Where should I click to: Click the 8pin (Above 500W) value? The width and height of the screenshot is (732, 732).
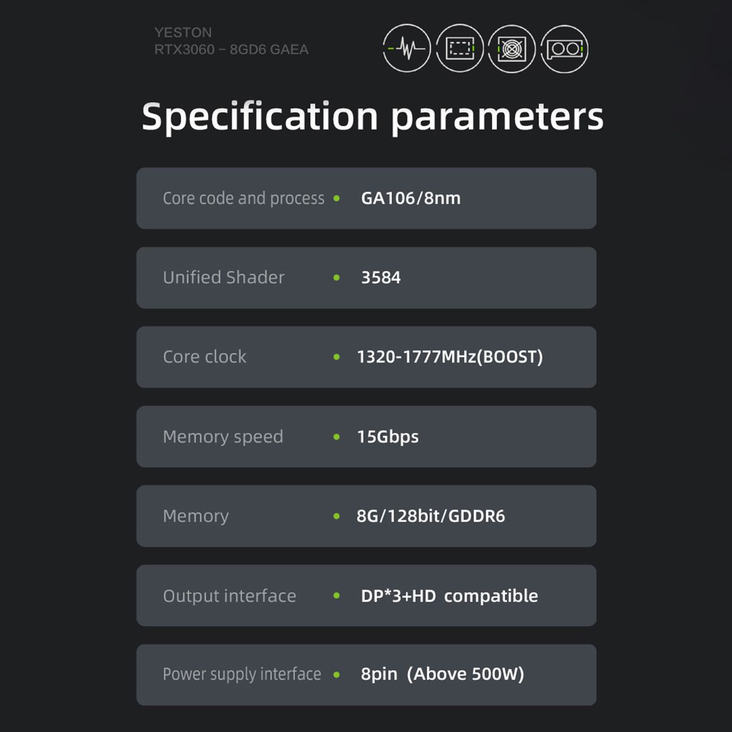442,674
